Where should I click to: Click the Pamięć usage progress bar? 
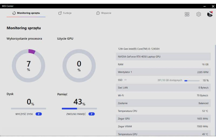point(79,108)
